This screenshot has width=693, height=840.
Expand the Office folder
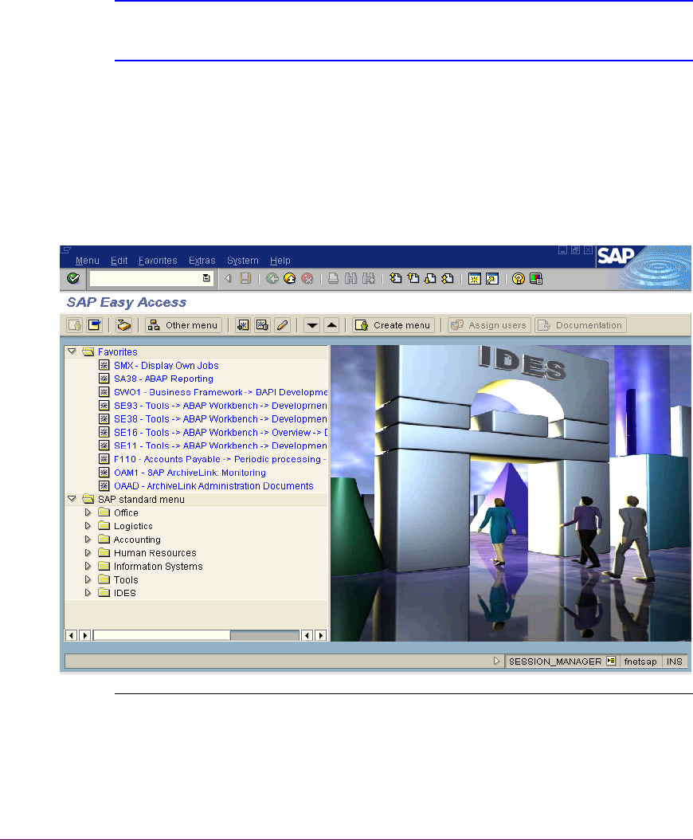[x=88, y=512]
